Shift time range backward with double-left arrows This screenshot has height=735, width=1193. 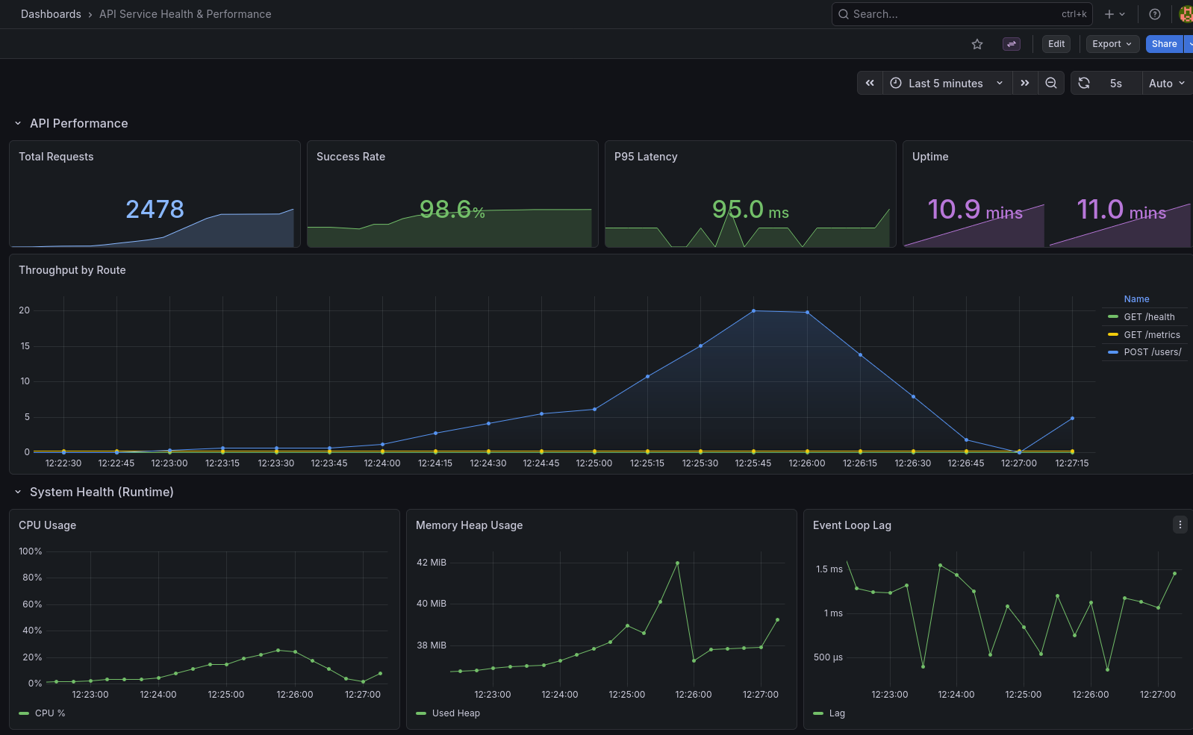point(870,83)
